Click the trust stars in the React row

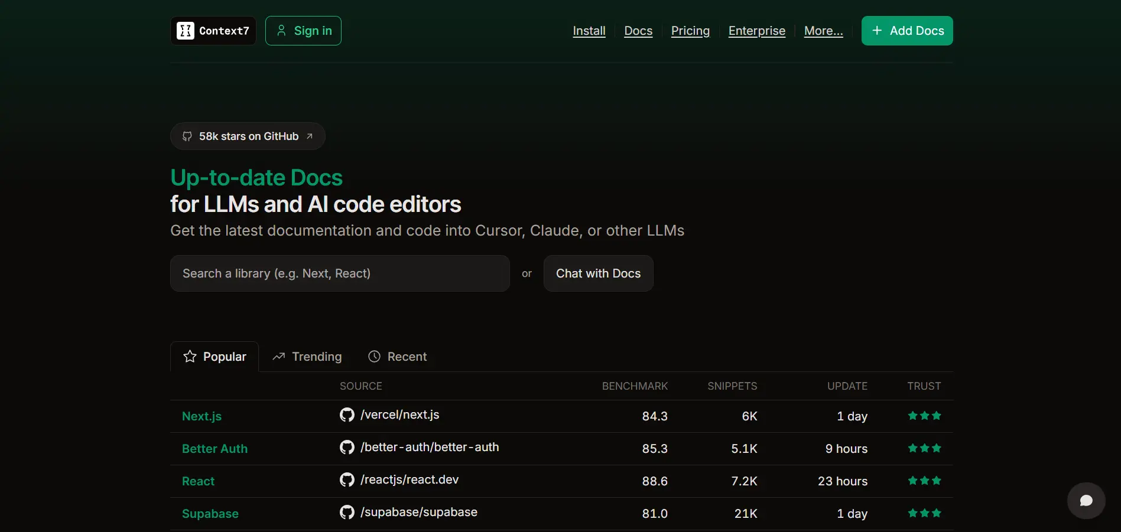click(x=924, y=481)
